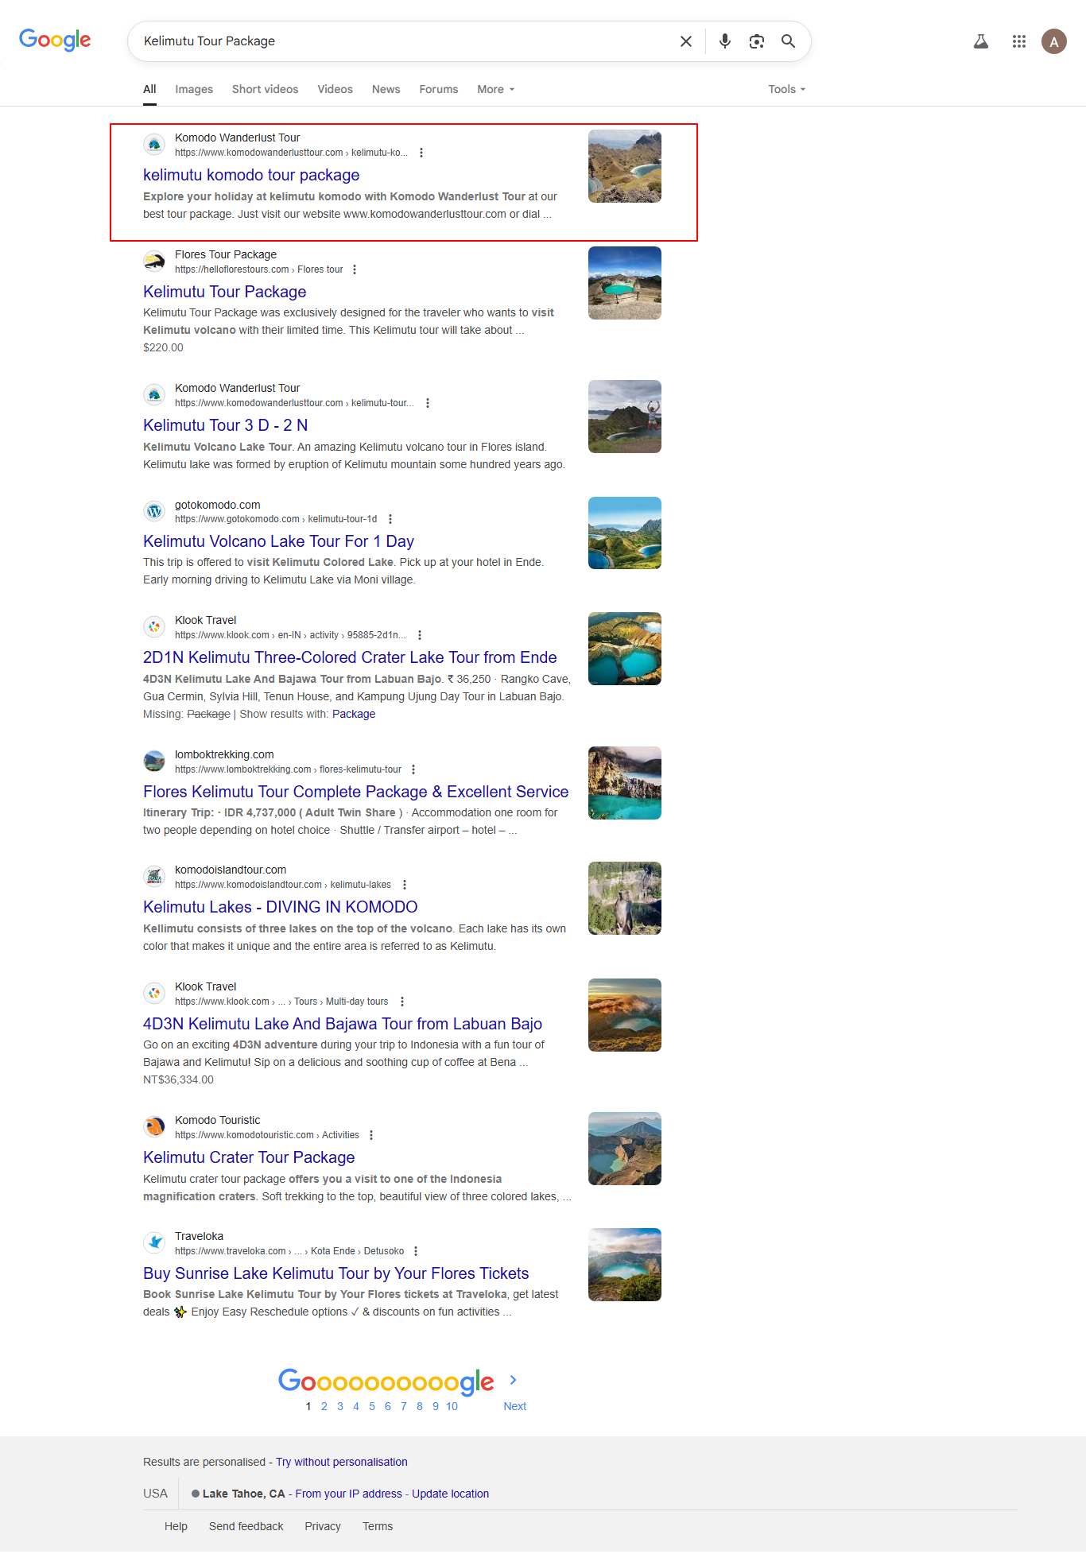This screenshot has width=1086, height=1554.
Task: Open Kelimutu Tour 3 D - 2 N link
Action: pyautogui.click(x=225, y=425)
